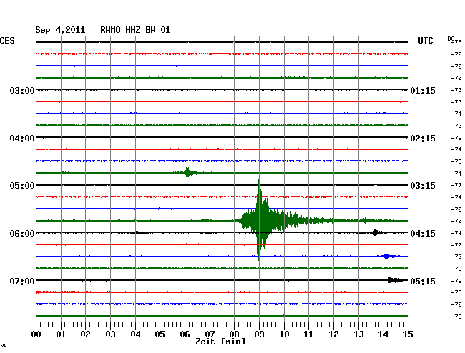This screenshot has width=465, height=353.
Task: Click DC value -72 beside 05:15
Action: [456, 281]
